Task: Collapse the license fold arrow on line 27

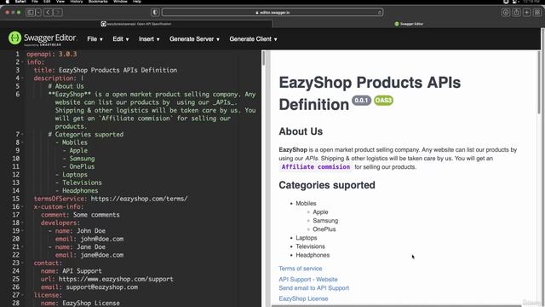Action: (x=23, y=295)
